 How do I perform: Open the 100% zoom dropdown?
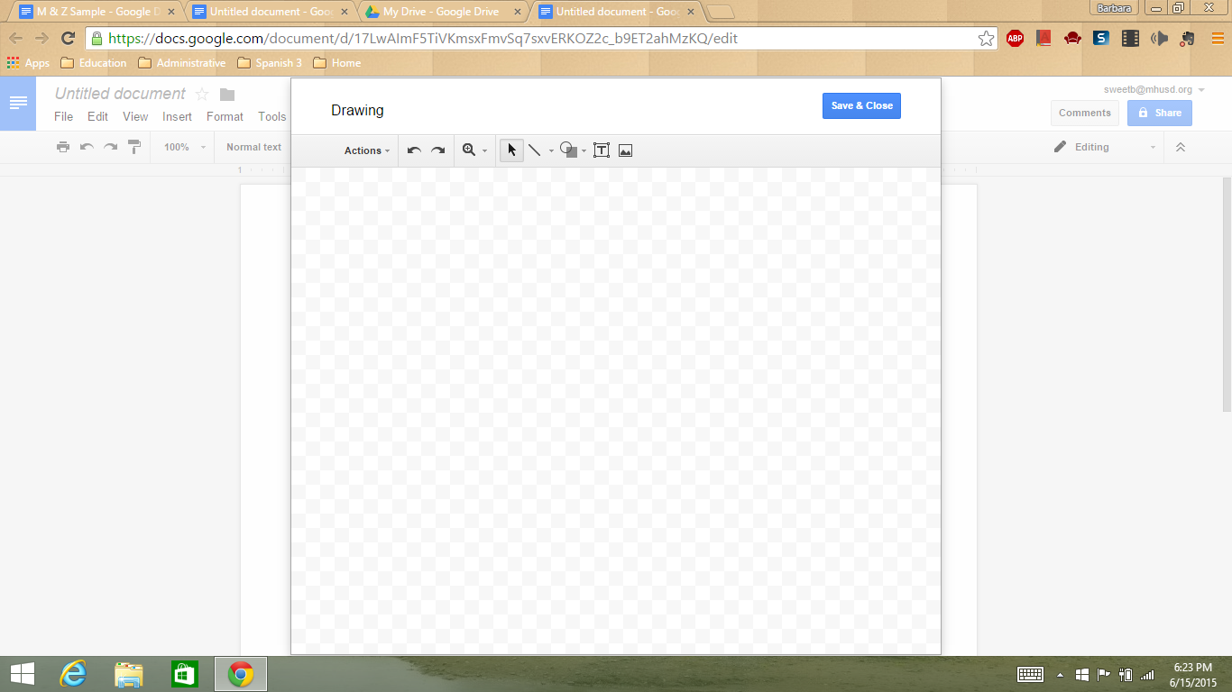(185, 147)
